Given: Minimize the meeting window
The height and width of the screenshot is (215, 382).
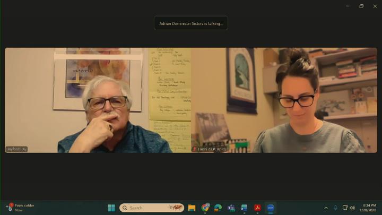Looking at the screenshot, I should [348, 6].
